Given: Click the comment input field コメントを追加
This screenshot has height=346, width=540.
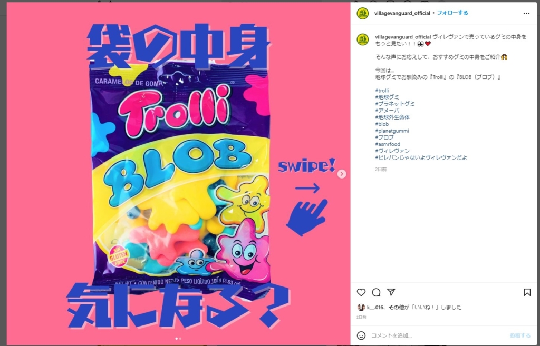Looking at the screenshot, I should point(437,335).
